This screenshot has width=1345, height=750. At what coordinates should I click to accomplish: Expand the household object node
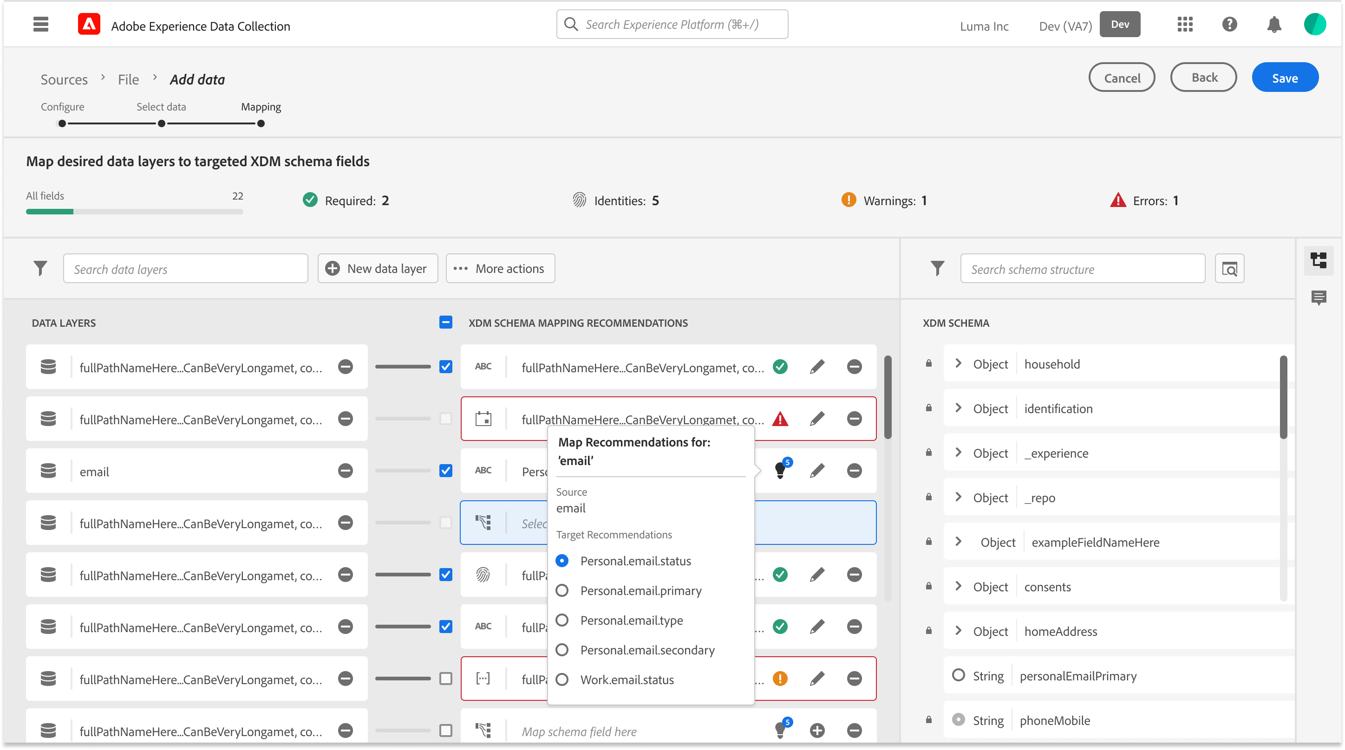pyautogui.click(x=958, y=364)
